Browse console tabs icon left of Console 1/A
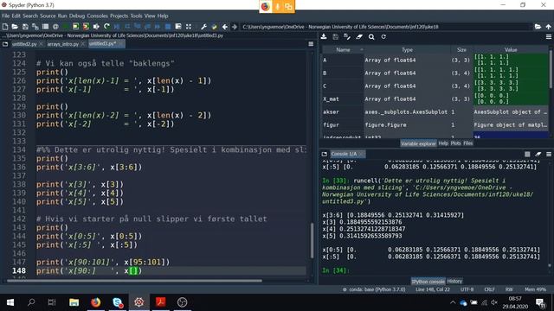Viewport: 554px width, 311px height. pyautogui.click(x=325, y=154)
